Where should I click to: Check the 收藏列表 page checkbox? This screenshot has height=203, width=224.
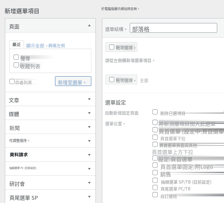tap(16, 65)
